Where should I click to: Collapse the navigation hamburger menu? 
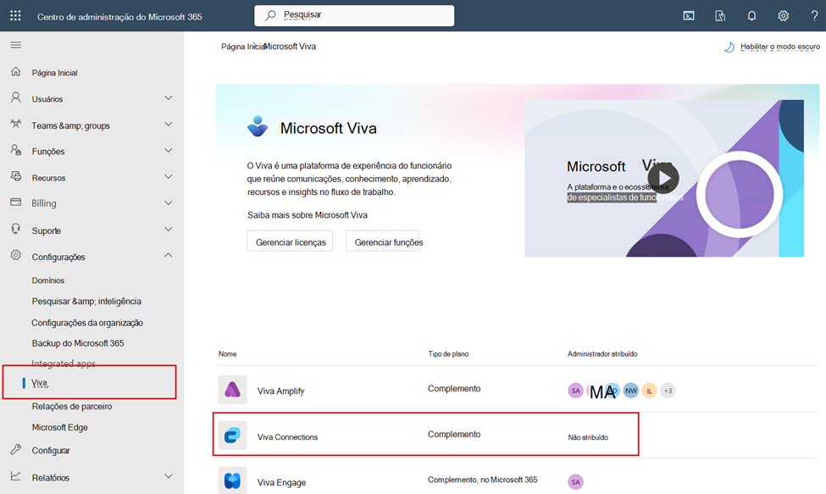(15, 45)
